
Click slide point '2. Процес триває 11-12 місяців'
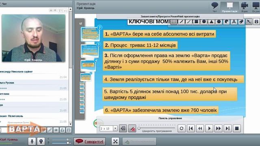click(140, 45)
